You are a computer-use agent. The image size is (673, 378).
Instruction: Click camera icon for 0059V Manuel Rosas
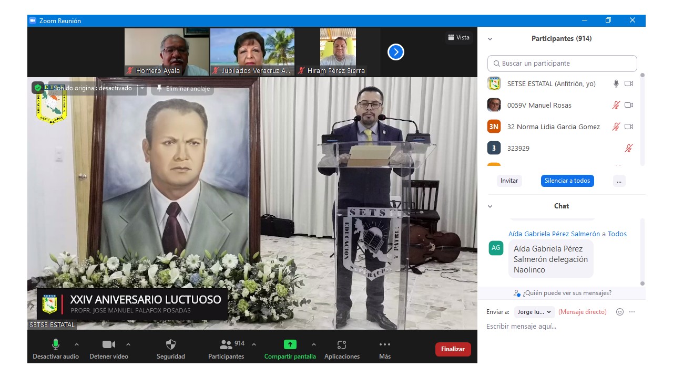629,105
